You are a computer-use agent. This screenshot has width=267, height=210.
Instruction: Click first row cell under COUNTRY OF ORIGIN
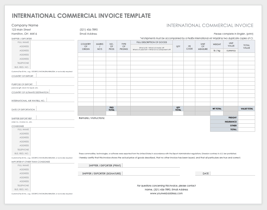(x=86, y=55)
